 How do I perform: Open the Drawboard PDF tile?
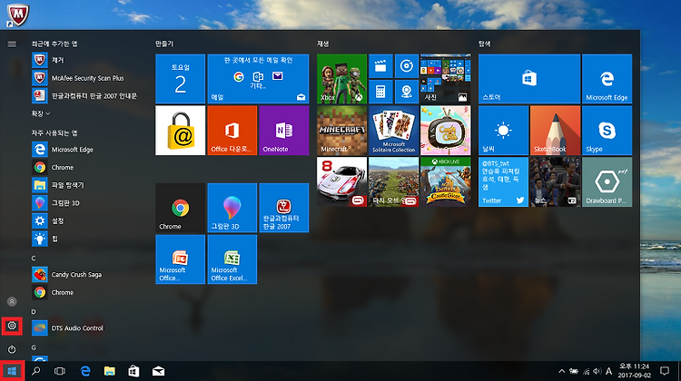tap(607, 181)
